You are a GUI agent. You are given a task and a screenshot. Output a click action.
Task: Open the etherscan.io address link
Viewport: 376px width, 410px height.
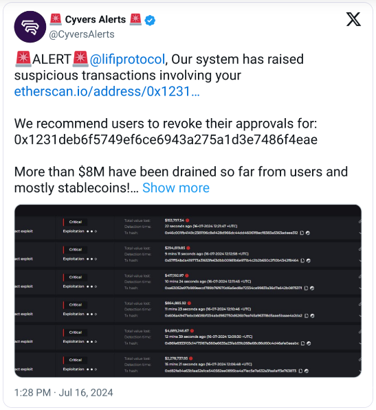pos(107,91)
